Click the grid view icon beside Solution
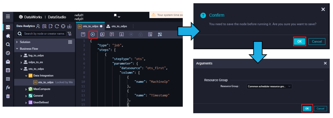Viewport: 333px width, 118px height. pos(70,42)
